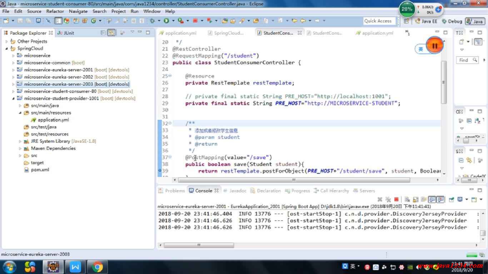Switch to Java EE perspective

[x=426, y=21]
